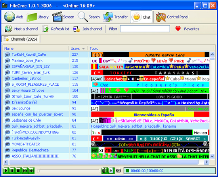Open Control Panel palette icon
Image resolution: width=218 pixels, height=177 pixels.
pos(161,17)
